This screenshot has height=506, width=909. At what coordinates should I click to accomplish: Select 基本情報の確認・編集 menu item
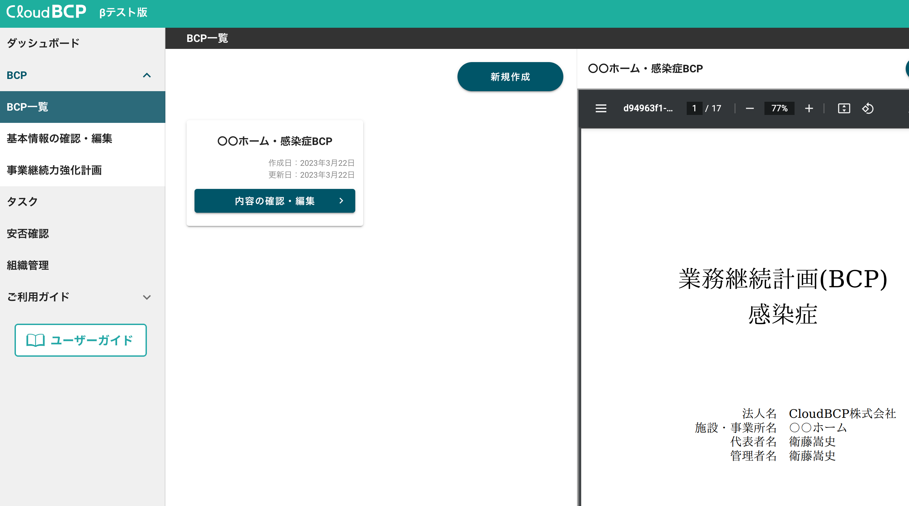pos(59,138)
